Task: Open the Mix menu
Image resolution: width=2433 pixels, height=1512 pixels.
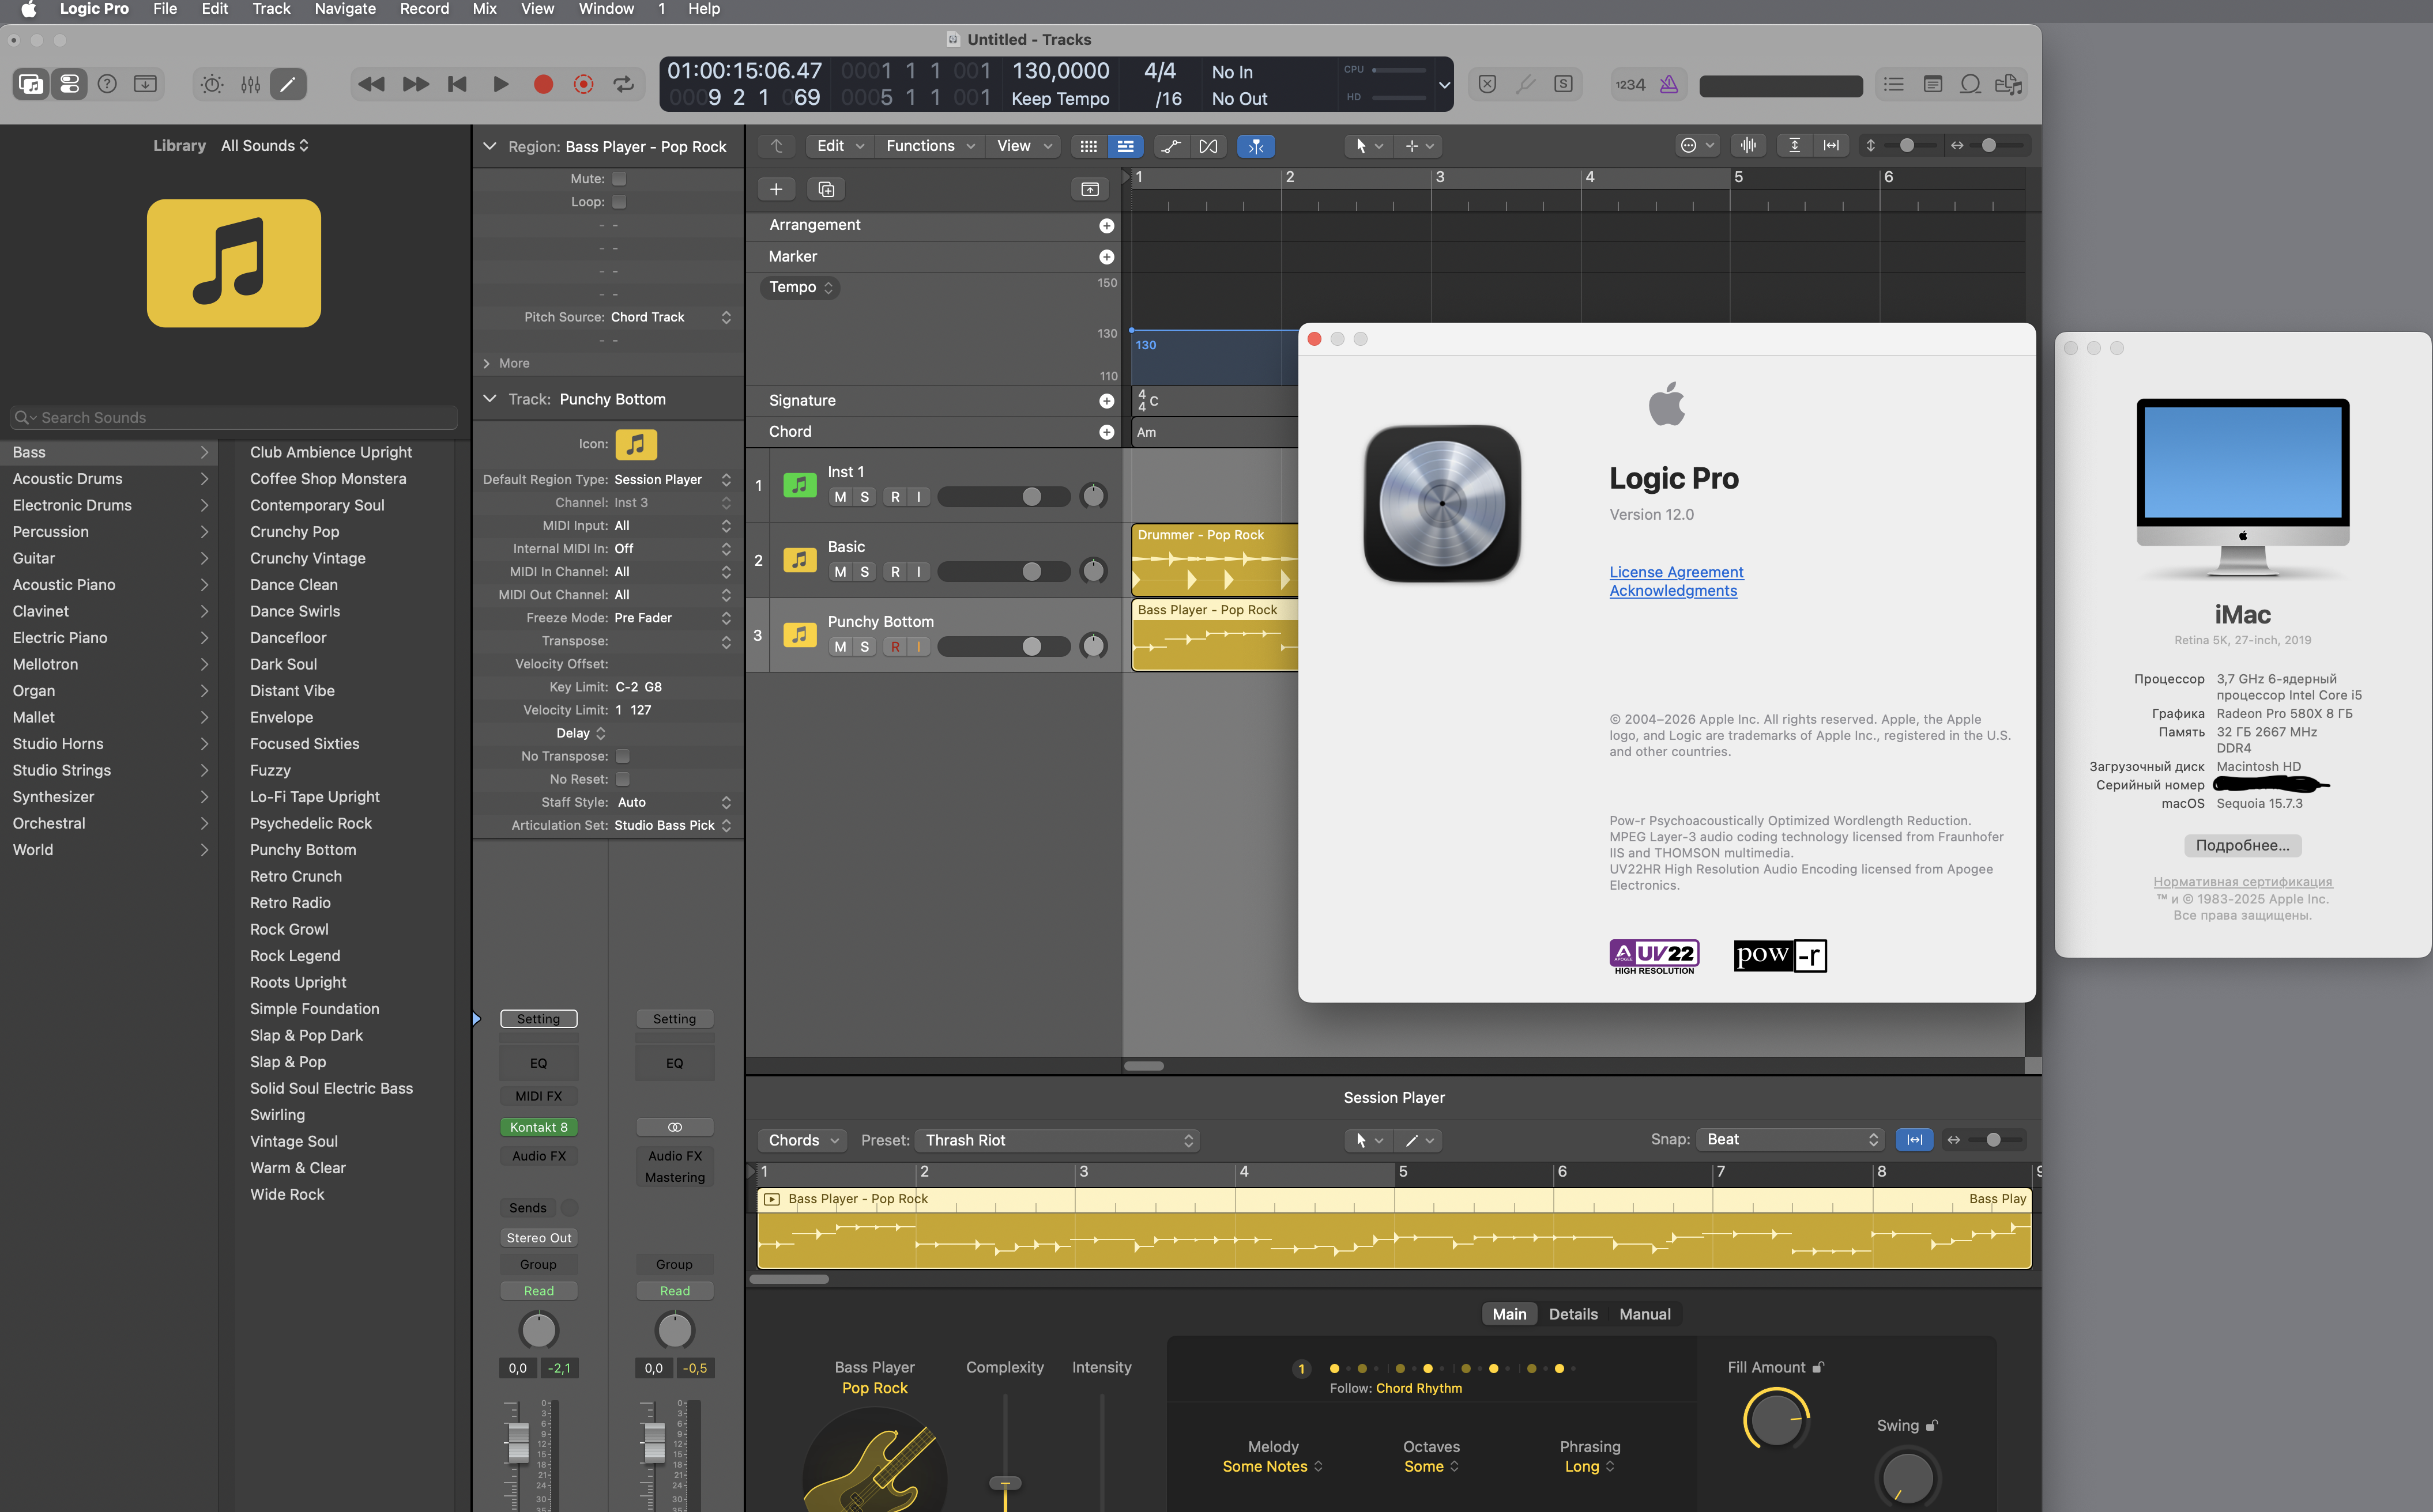Action: (x=484, y=9)
